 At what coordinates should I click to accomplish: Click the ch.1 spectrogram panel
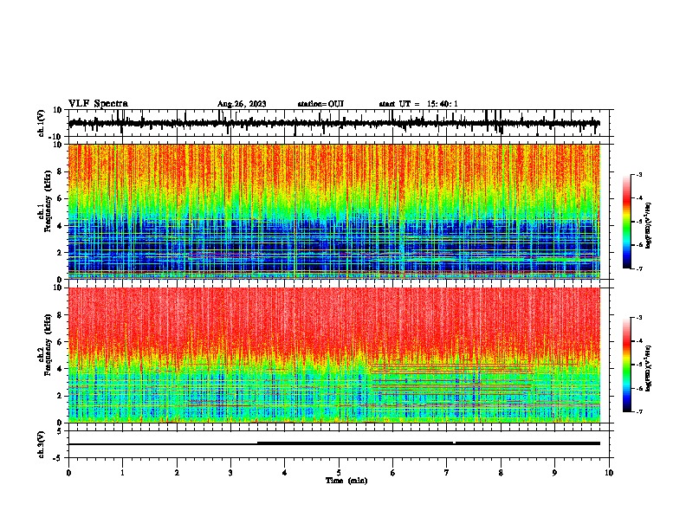click(334, 211)
